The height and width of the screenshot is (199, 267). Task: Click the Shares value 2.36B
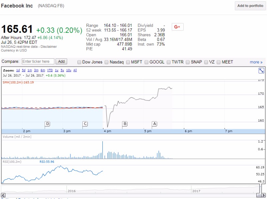(x=160, y=35)
